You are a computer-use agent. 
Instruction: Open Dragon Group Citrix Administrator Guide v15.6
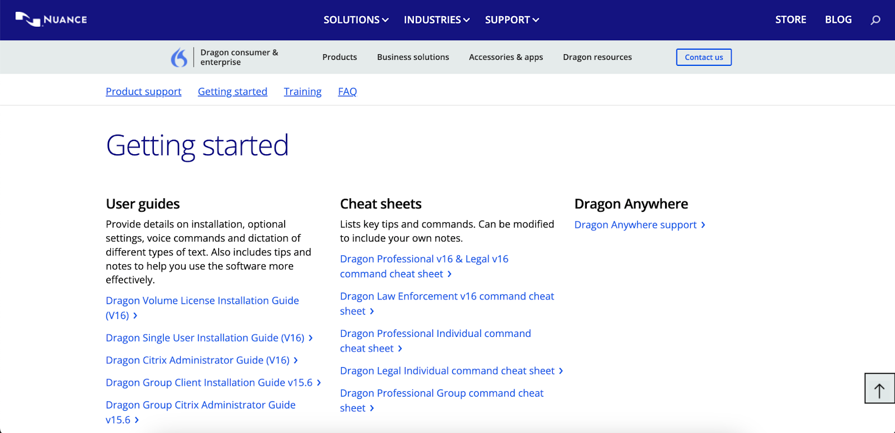click(201, 412)
